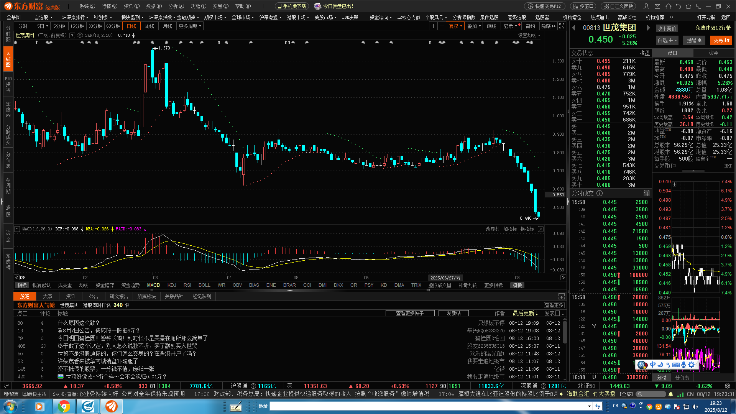Open custom panel (自定义面板)
Screen dimensions: 736x414
(x=618, y=6)
